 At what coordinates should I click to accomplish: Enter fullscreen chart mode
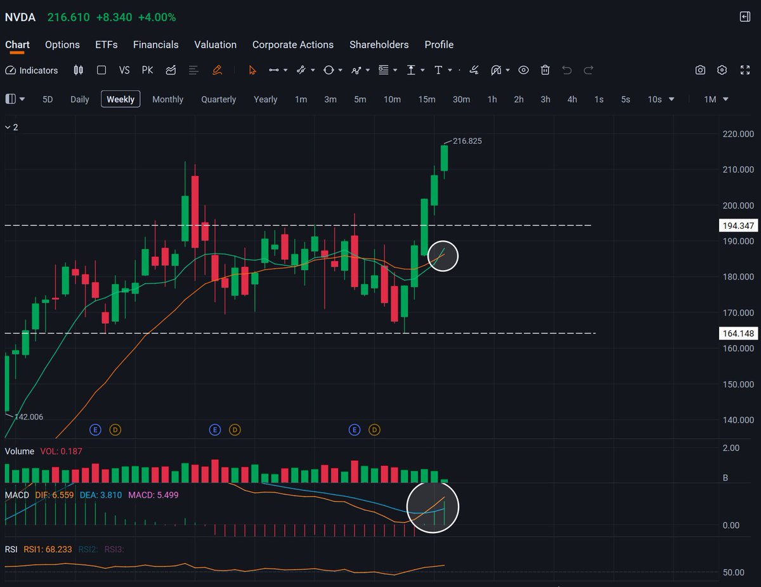click(745, 70)
